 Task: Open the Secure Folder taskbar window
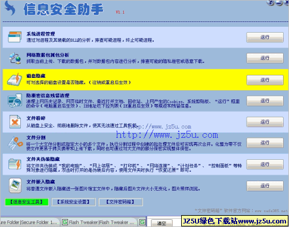29,222
